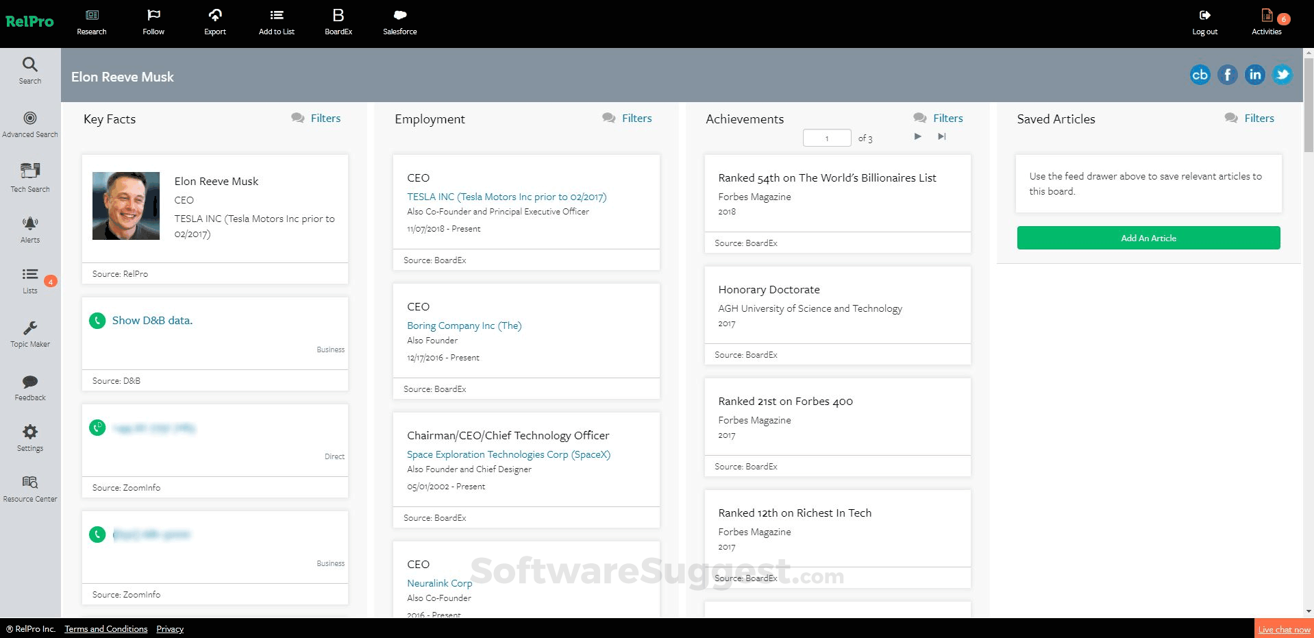This screenshot has width=1314, height=638.
Task: Open the BoardEx integration
Action: tap(338, 21)
